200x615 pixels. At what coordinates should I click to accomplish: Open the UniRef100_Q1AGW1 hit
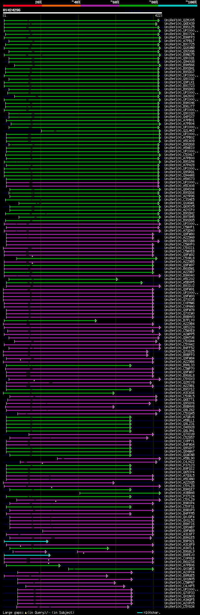[x=179, y=203]
